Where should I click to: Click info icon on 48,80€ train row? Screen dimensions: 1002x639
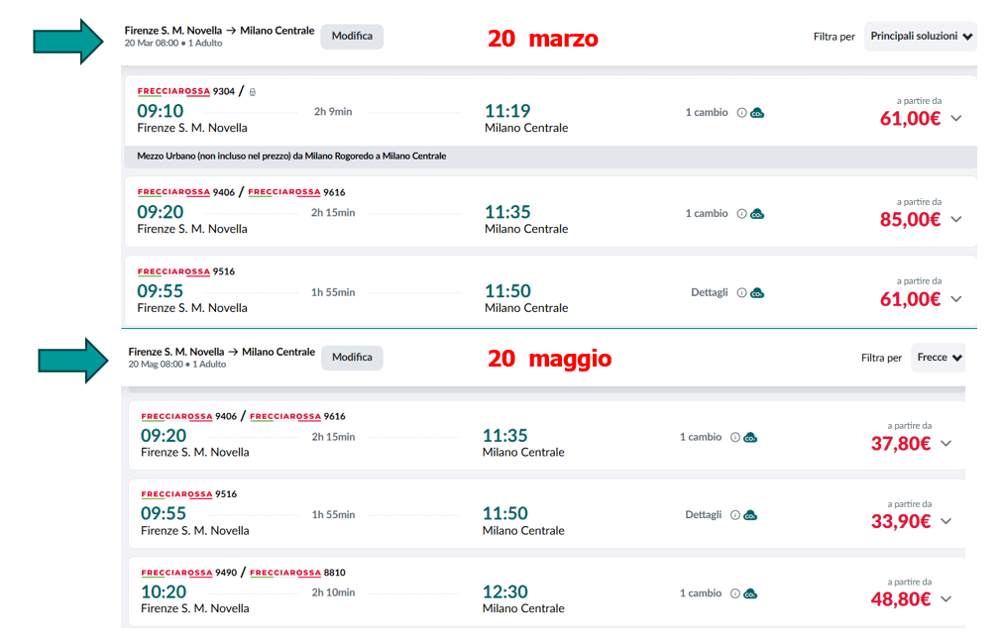[x=734, y=593]
